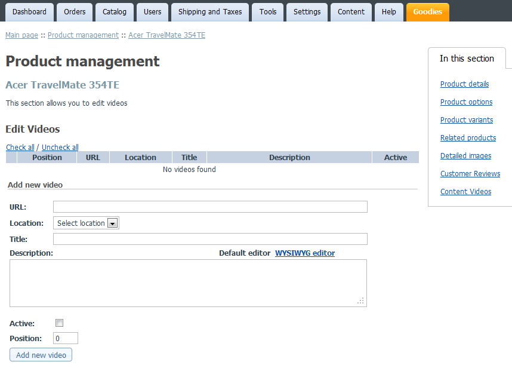
Task: Click inside the Description text area
Action: coord(188,283)
